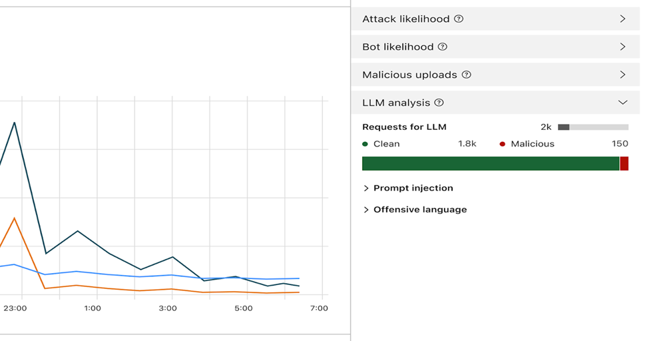Viewport: 649px width, 341px height.
Task: Click the dark line's highest peak
Action: [14, 123]
